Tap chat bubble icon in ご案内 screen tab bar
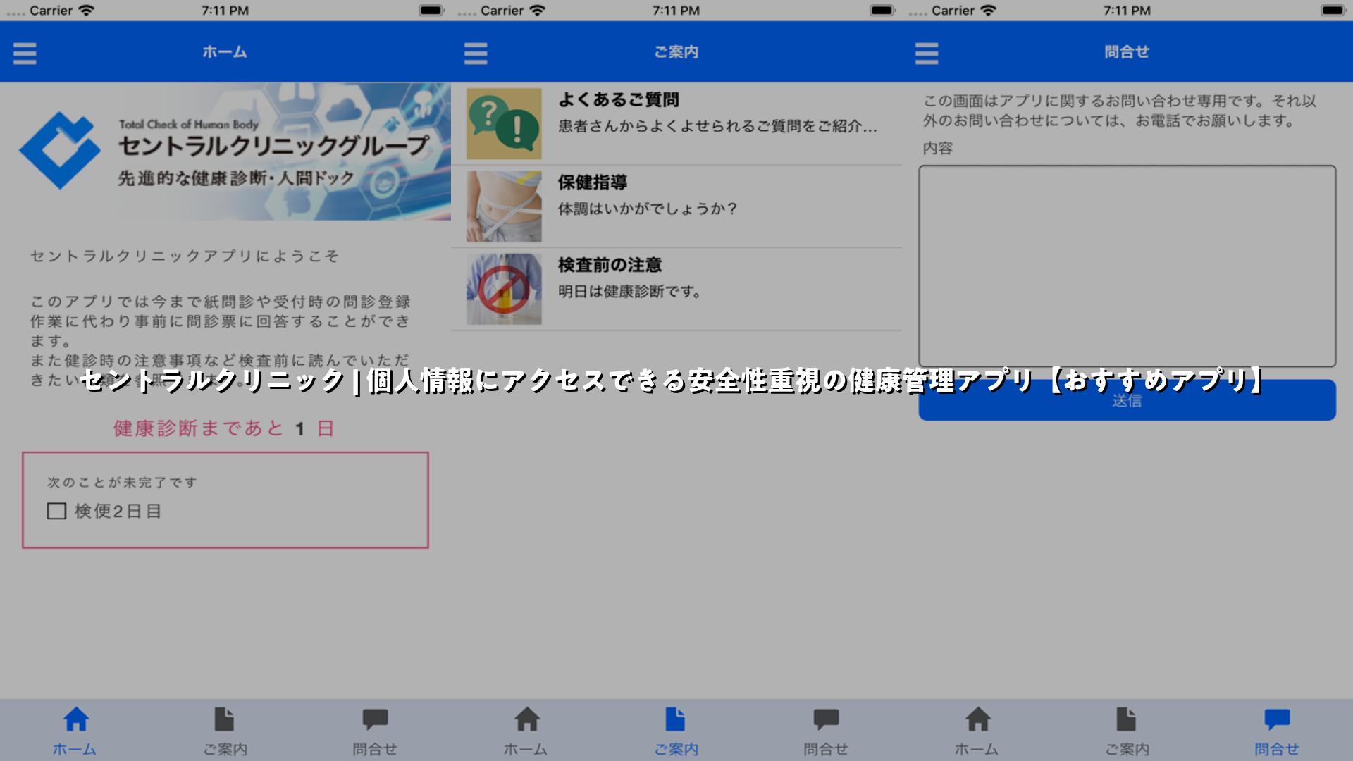Screen dimensions: 1353x761 pos(826,719)
